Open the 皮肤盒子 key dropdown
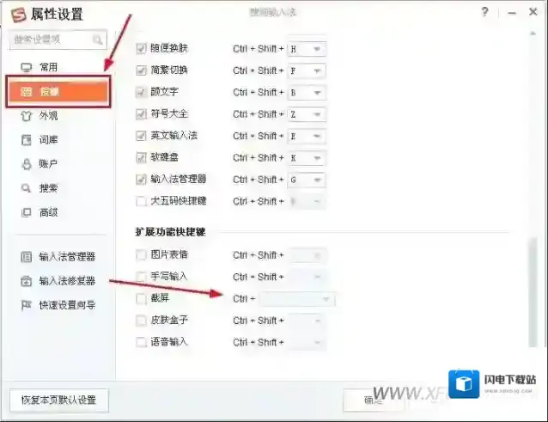Image resolution: width=548 pixels, height=422 pixels. tap(307, 321)
